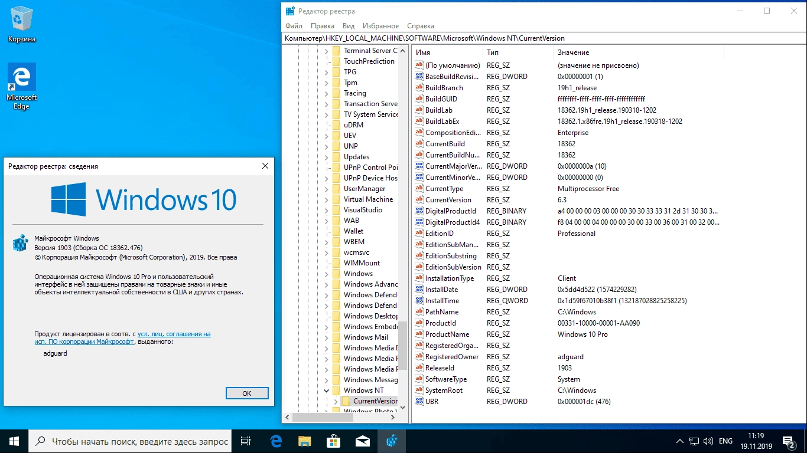The height and width of the screenshot is (453, 807).
Task: Click the volume icon in system tray
Action: pyautogui.click(x=708, y=441)
